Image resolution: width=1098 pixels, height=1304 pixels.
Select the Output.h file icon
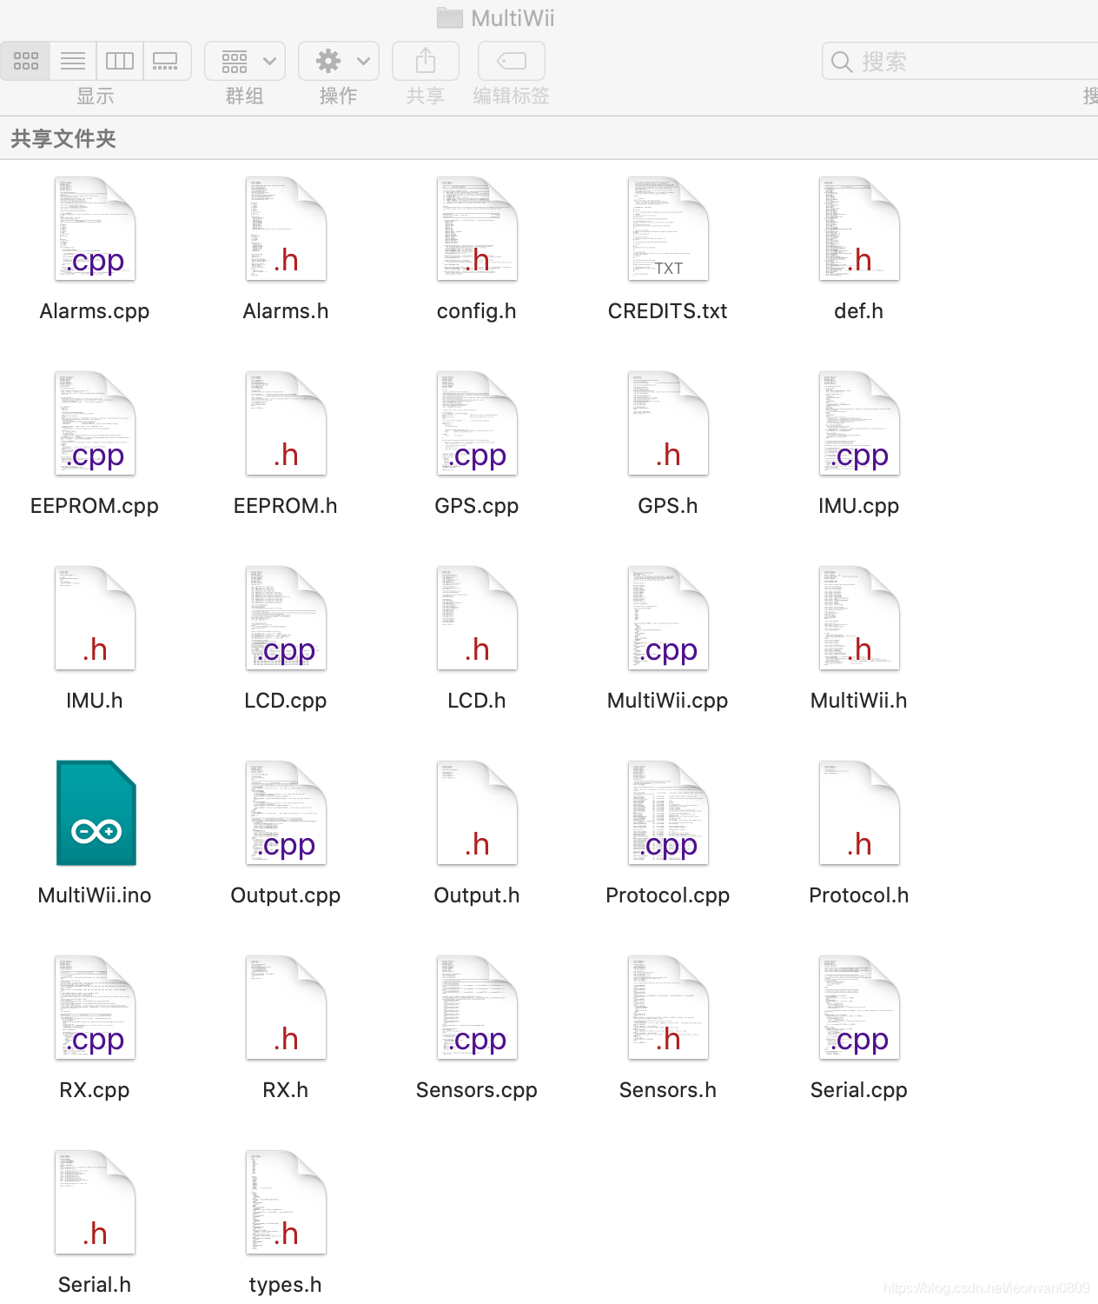click(x=478, y=813)
